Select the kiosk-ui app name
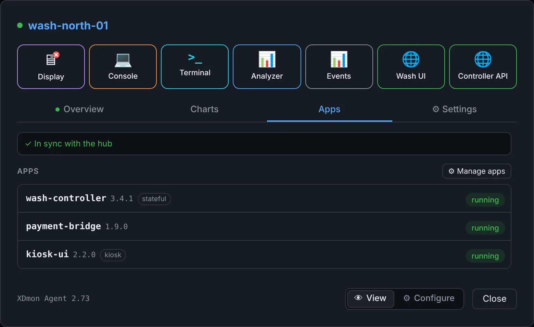This screenshot has height=327, width=534. (x=47, y=254)
